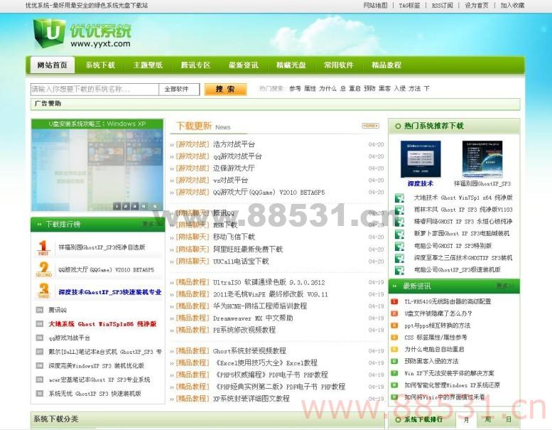Open TAG标签 top link

(x=409, y=5)
